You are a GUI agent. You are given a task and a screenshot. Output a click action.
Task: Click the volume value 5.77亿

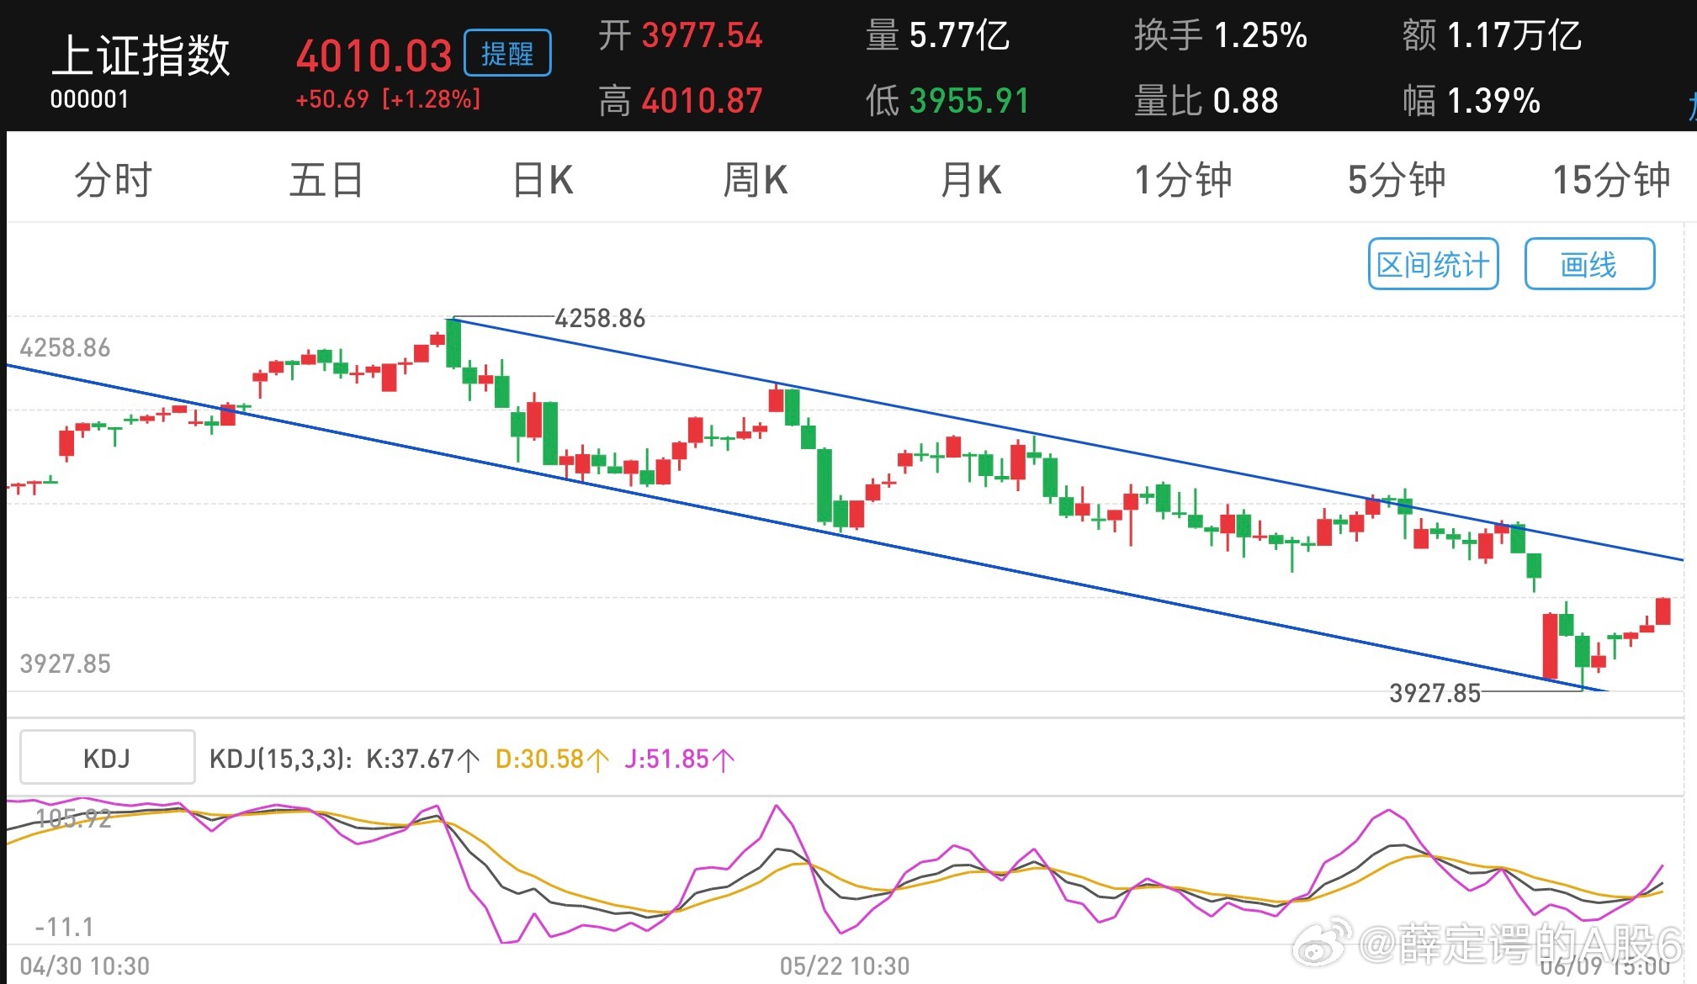click(959, 35)
